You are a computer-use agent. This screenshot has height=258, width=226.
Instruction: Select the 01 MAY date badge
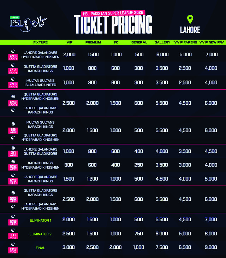[13, 236]
